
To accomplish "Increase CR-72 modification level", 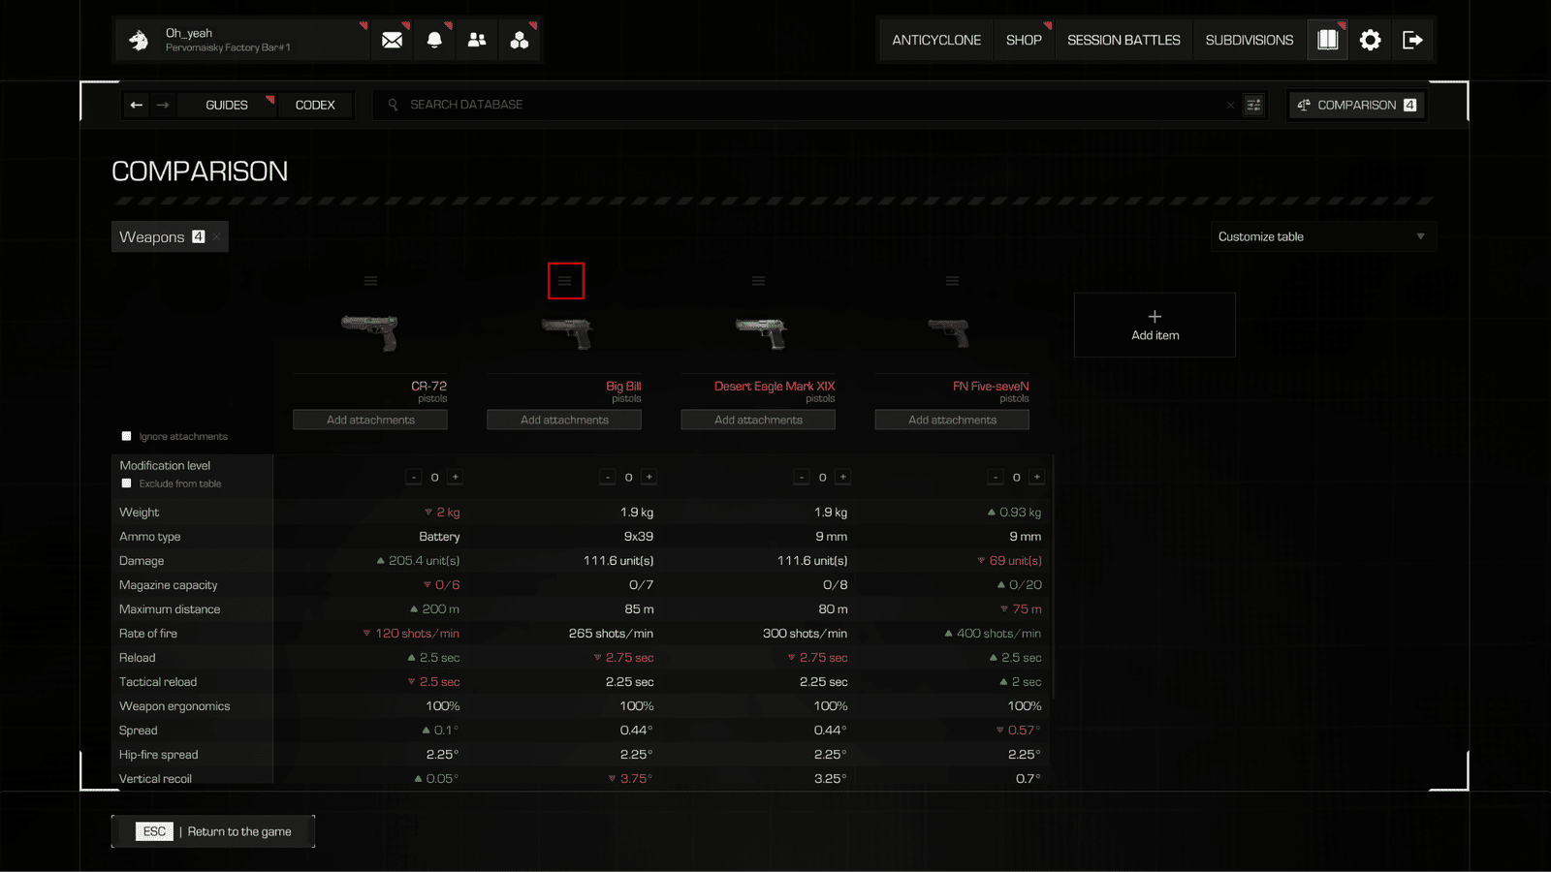I will [456, 477].
